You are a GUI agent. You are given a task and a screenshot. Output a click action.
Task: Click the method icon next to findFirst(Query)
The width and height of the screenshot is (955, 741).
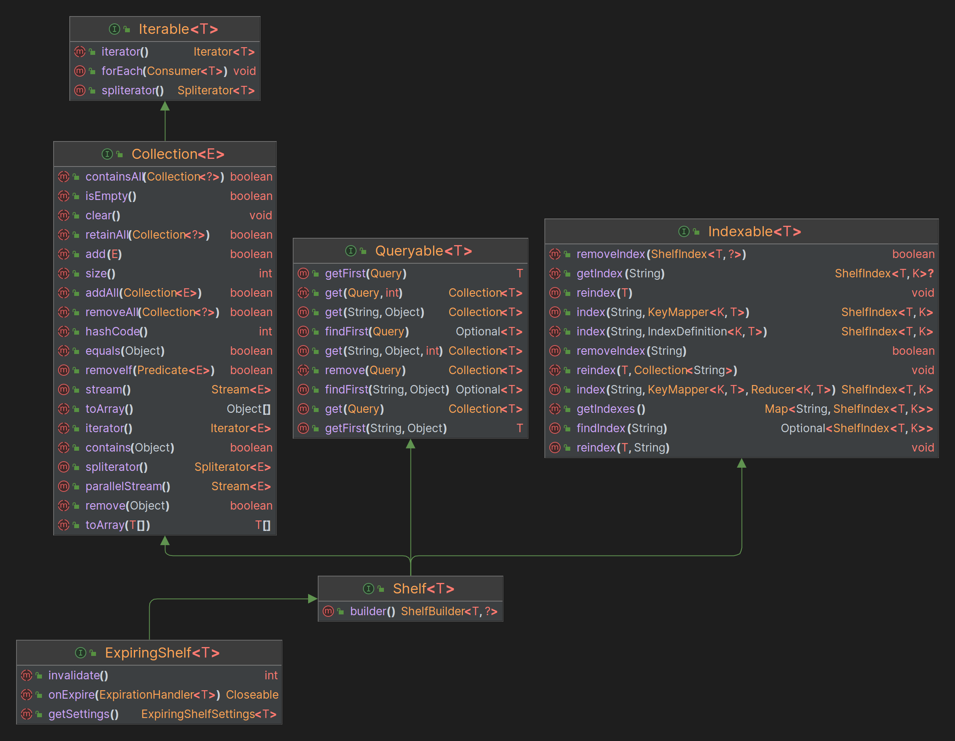tap(303, 332)
